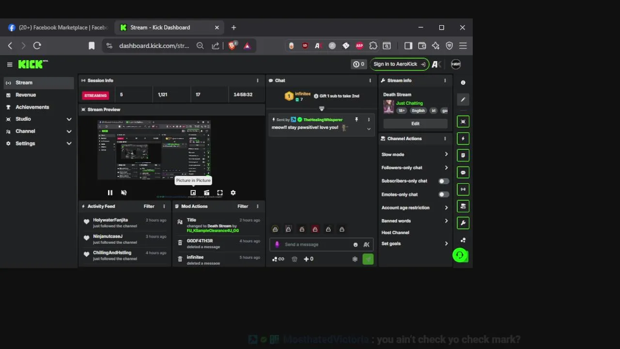Image resolution: width=620 pixels, height=349 pixels.
Task: Open Filter in Mod Actions
Action: pyautogui.click(x=243, y=206)
